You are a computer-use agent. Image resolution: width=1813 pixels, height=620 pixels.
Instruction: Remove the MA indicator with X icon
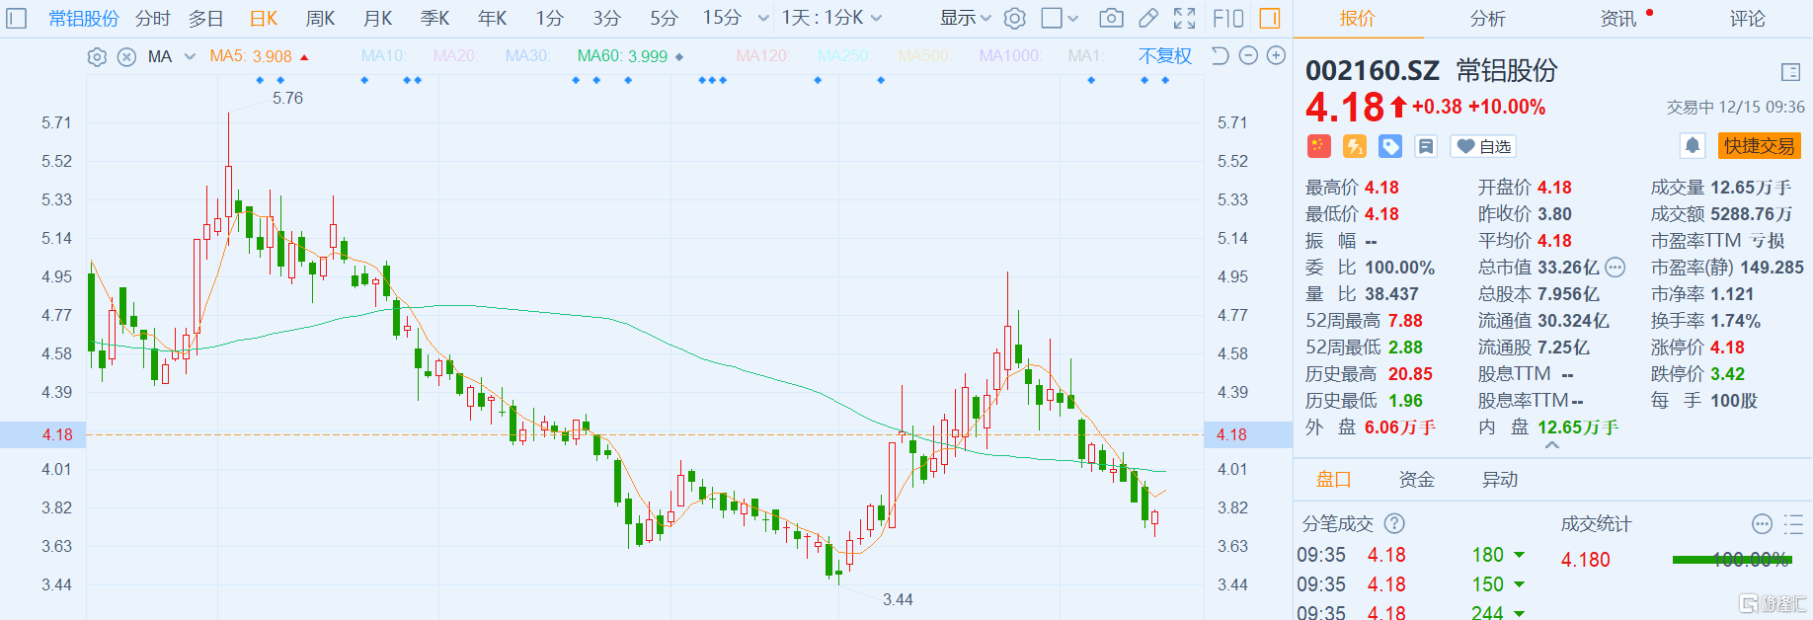click(x=126, y=57)
